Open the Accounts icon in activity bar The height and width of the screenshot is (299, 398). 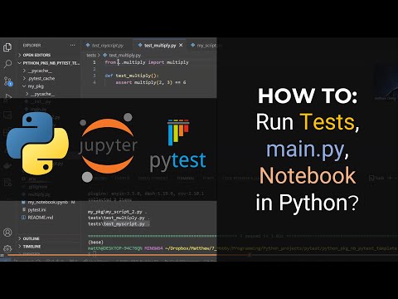(x=7, y=233)
